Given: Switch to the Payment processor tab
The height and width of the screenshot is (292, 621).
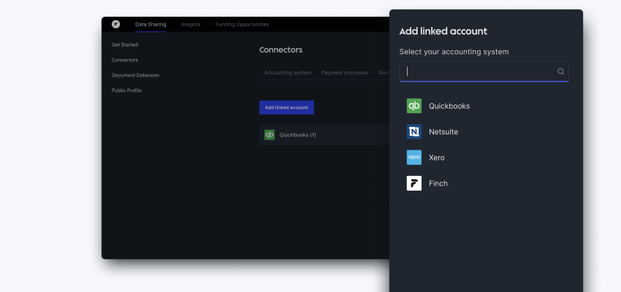Looking at the screenshot, I should click(x=346, y=73).
